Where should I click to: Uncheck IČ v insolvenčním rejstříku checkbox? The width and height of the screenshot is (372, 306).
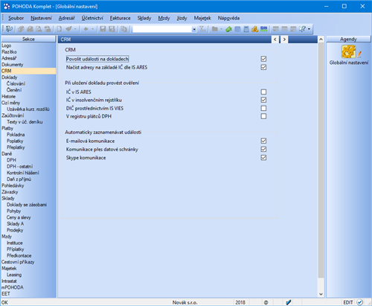tap(263, 100)
